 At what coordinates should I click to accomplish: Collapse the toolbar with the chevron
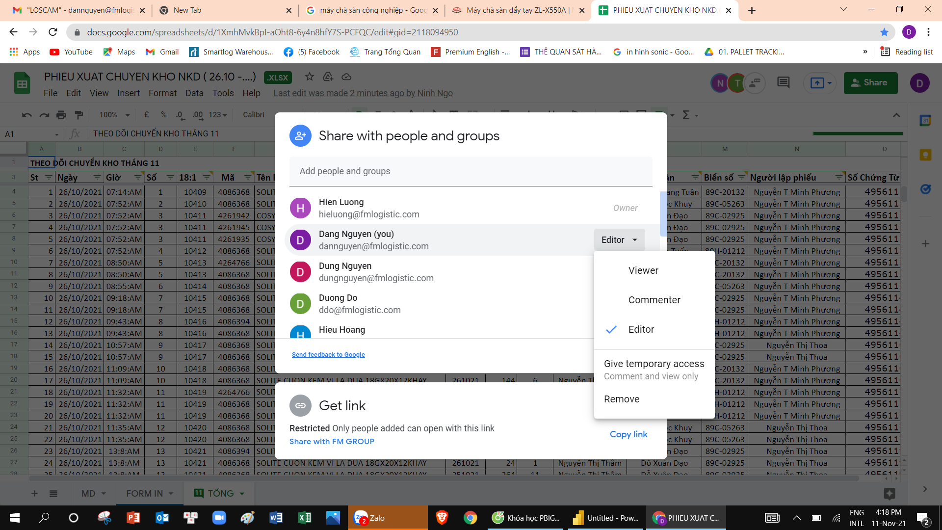click(896, 115)
